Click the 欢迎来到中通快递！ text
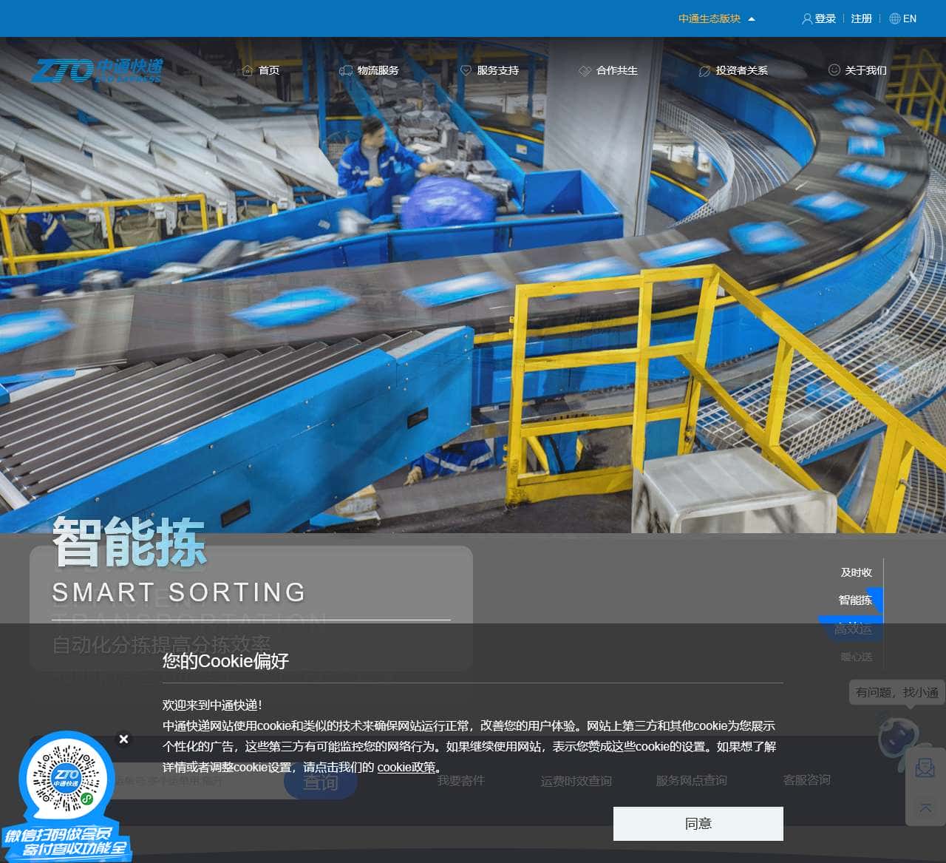Screen dimensions: 946x863 click(x=214, y=705)
